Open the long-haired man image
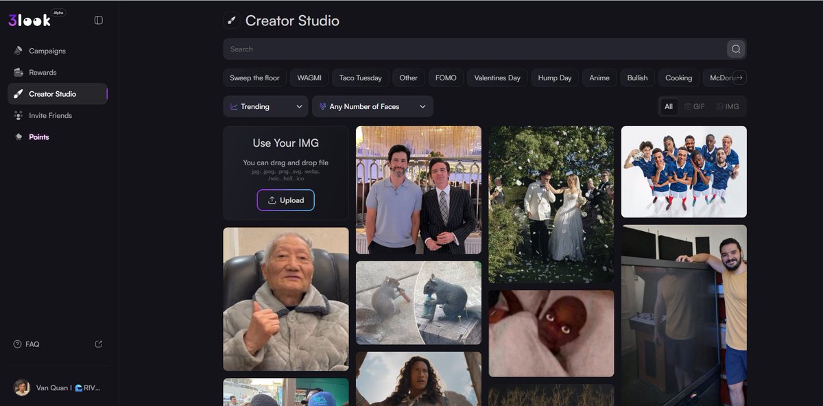 pos(418,379)
